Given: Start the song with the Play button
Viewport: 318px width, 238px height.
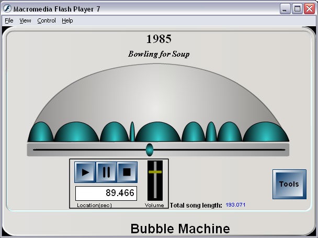Looking at the screenshot, I should (85, 172).
